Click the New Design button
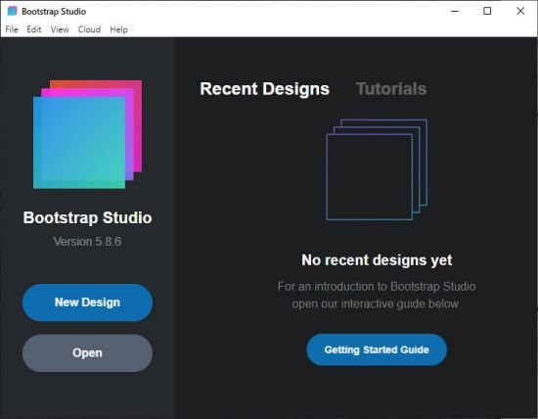The height and width of the screenshot is (419, 538). click(87, 303)
